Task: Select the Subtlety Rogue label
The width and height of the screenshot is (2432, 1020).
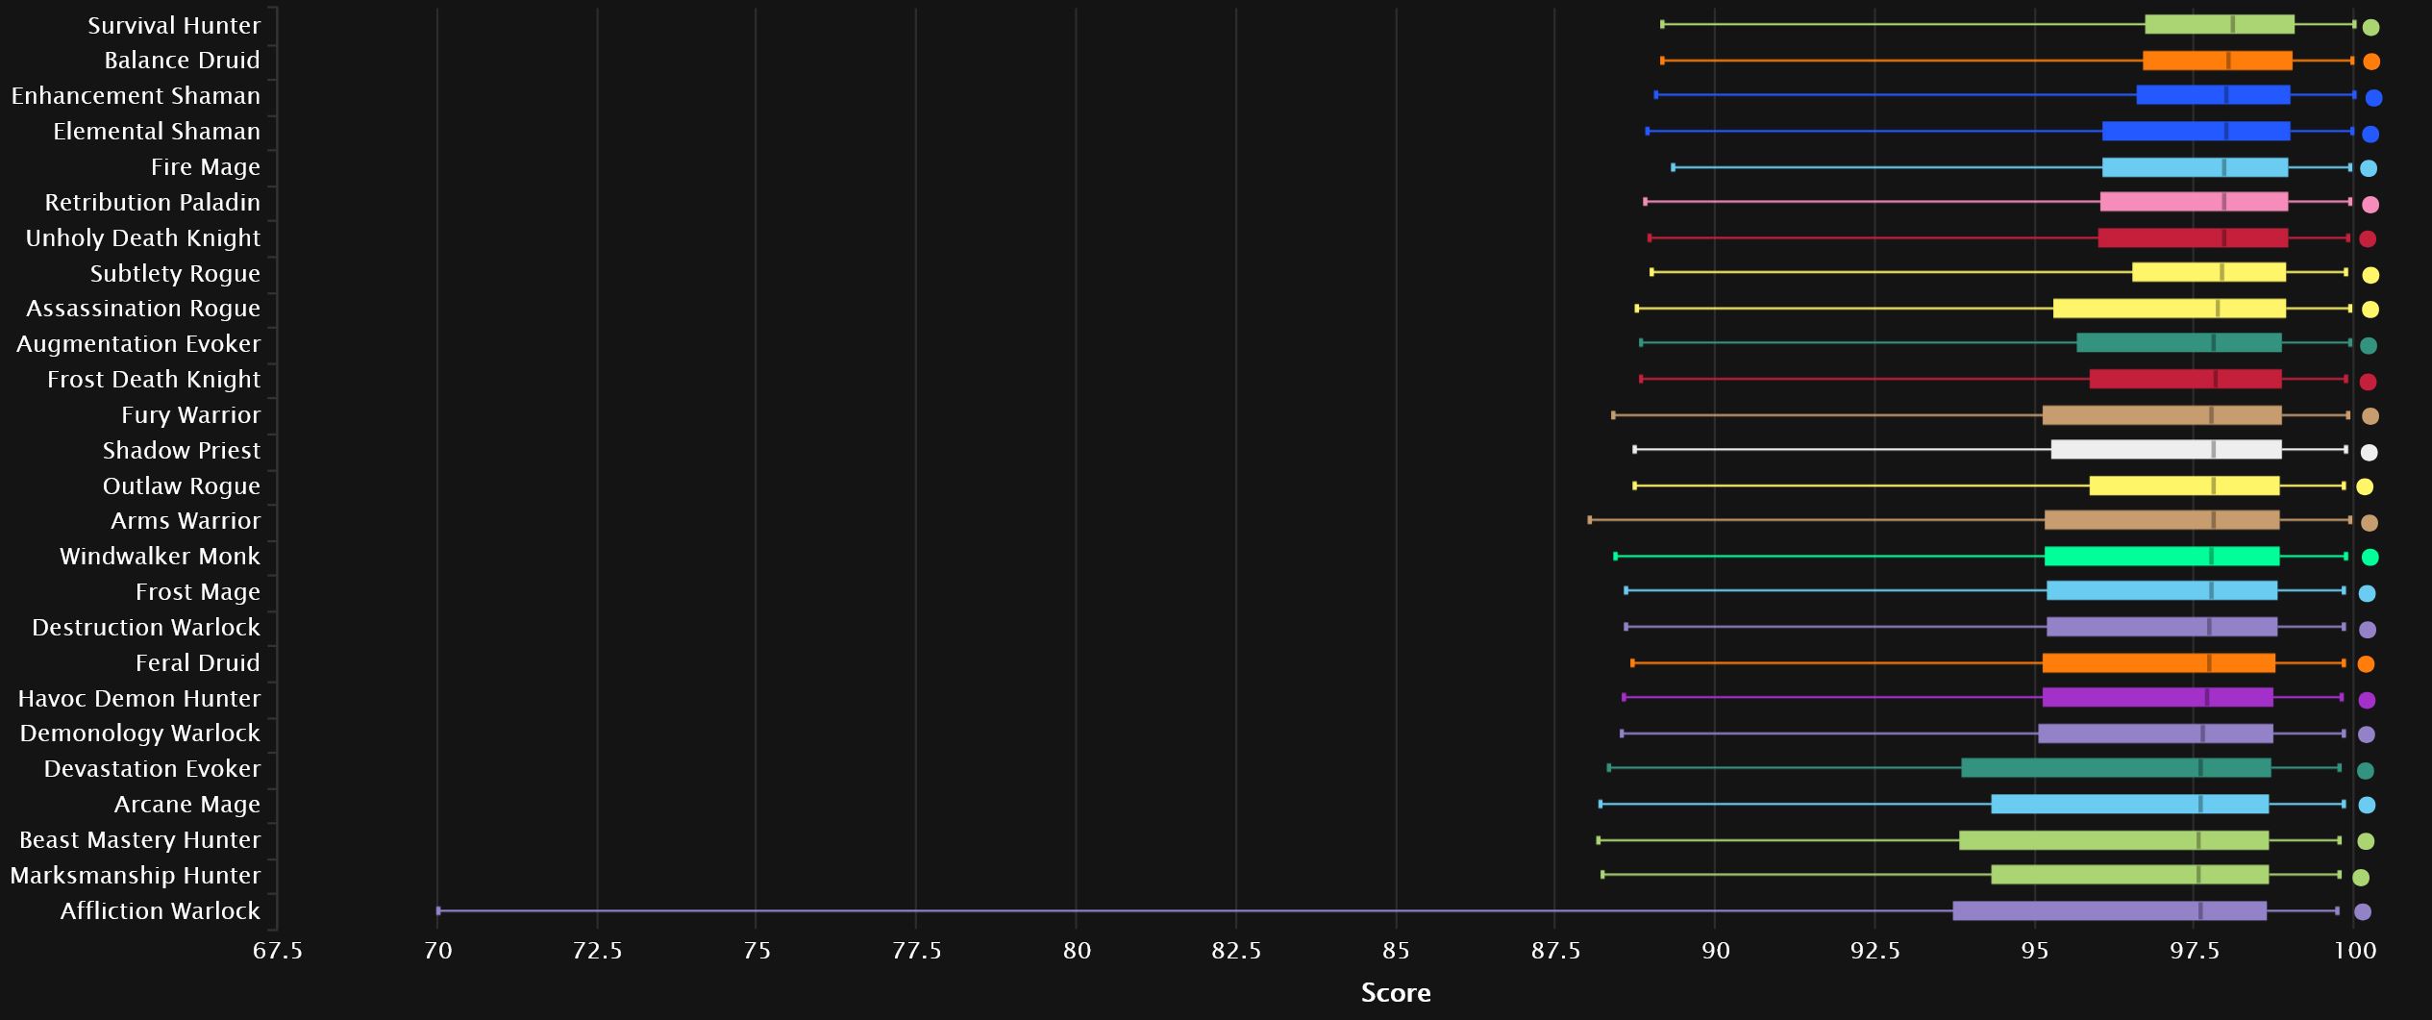Action: click(x=175, y=274)
